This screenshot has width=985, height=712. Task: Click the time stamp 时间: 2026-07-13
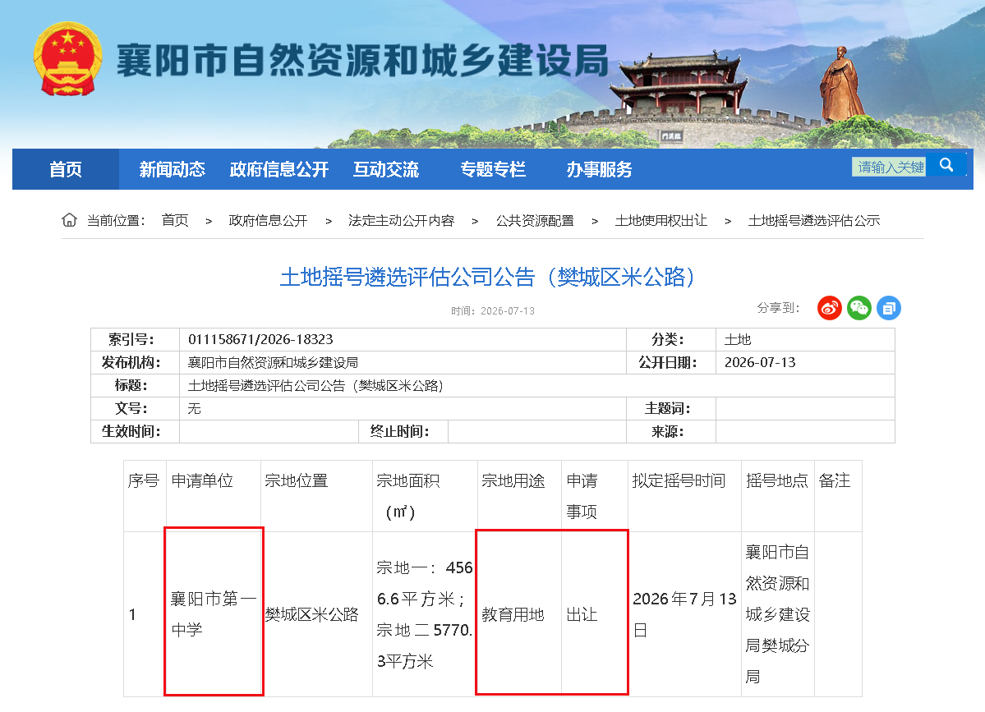(x=493, y=310)
